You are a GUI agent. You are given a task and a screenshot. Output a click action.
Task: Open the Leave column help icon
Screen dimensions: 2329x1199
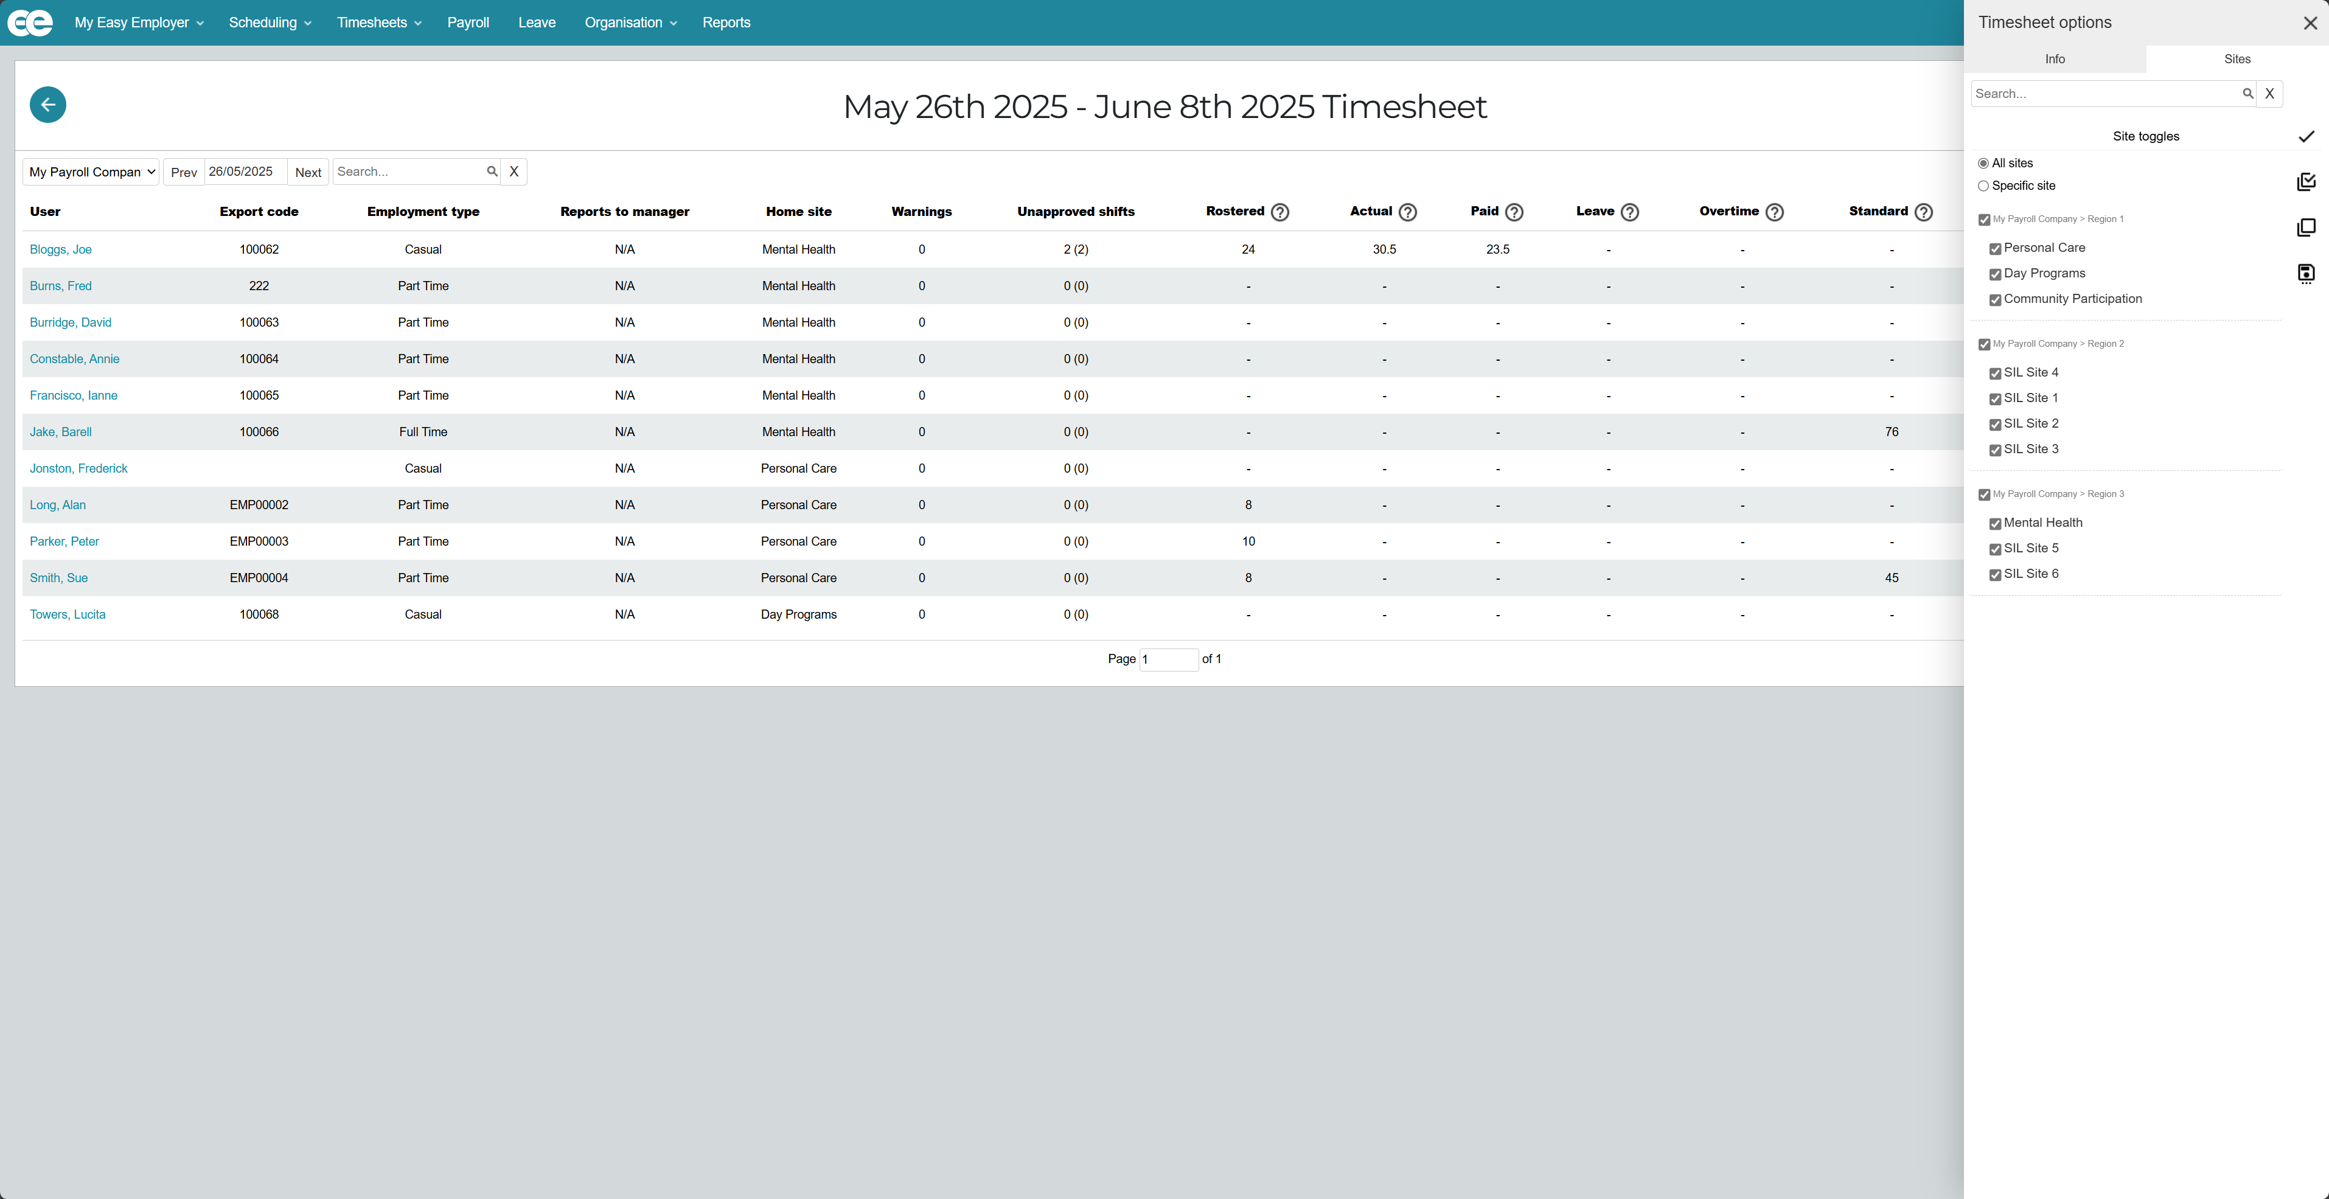click(x=1629, y=212)
